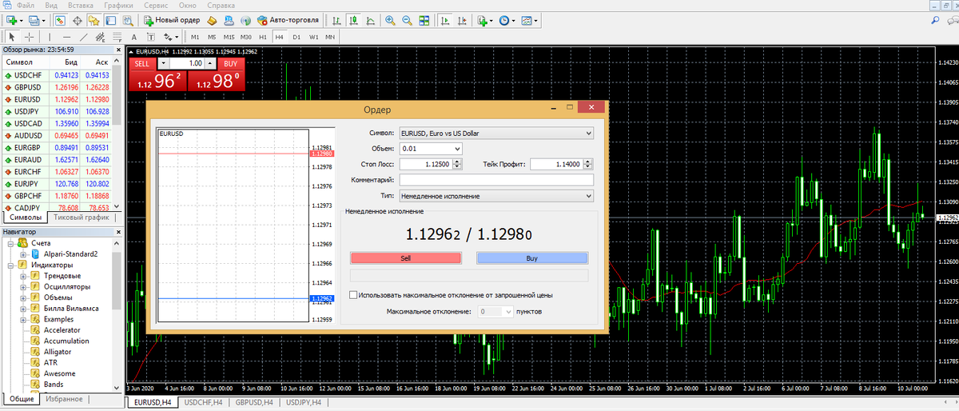Increase the Stop Loss value with the up arrow
This screenshot has width=959, height=411.
[x=456, y=161]
